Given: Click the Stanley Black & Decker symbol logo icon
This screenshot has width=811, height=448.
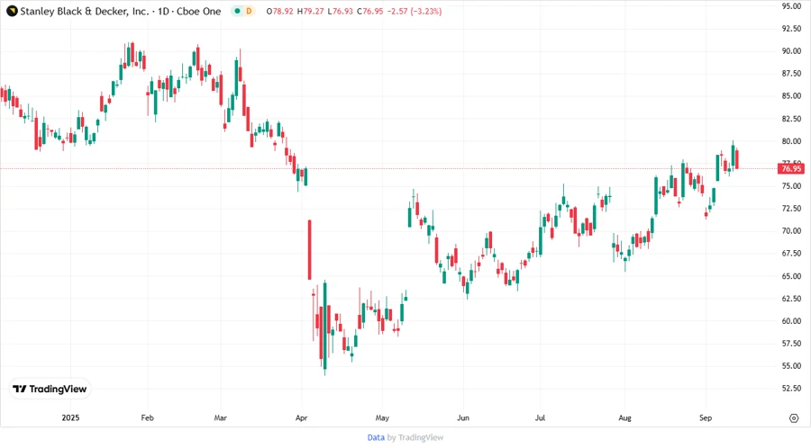Looking at the screenshot, I should (x=12, y=11).
